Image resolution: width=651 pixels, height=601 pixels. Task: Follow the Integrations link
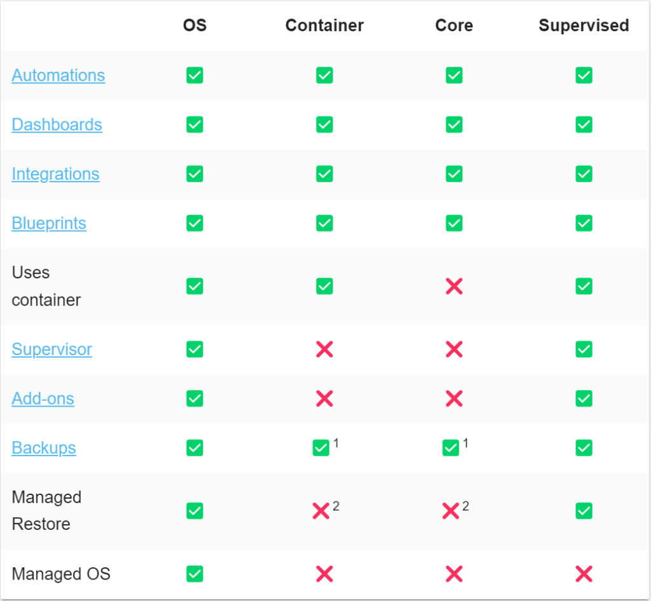pos(55,174)
